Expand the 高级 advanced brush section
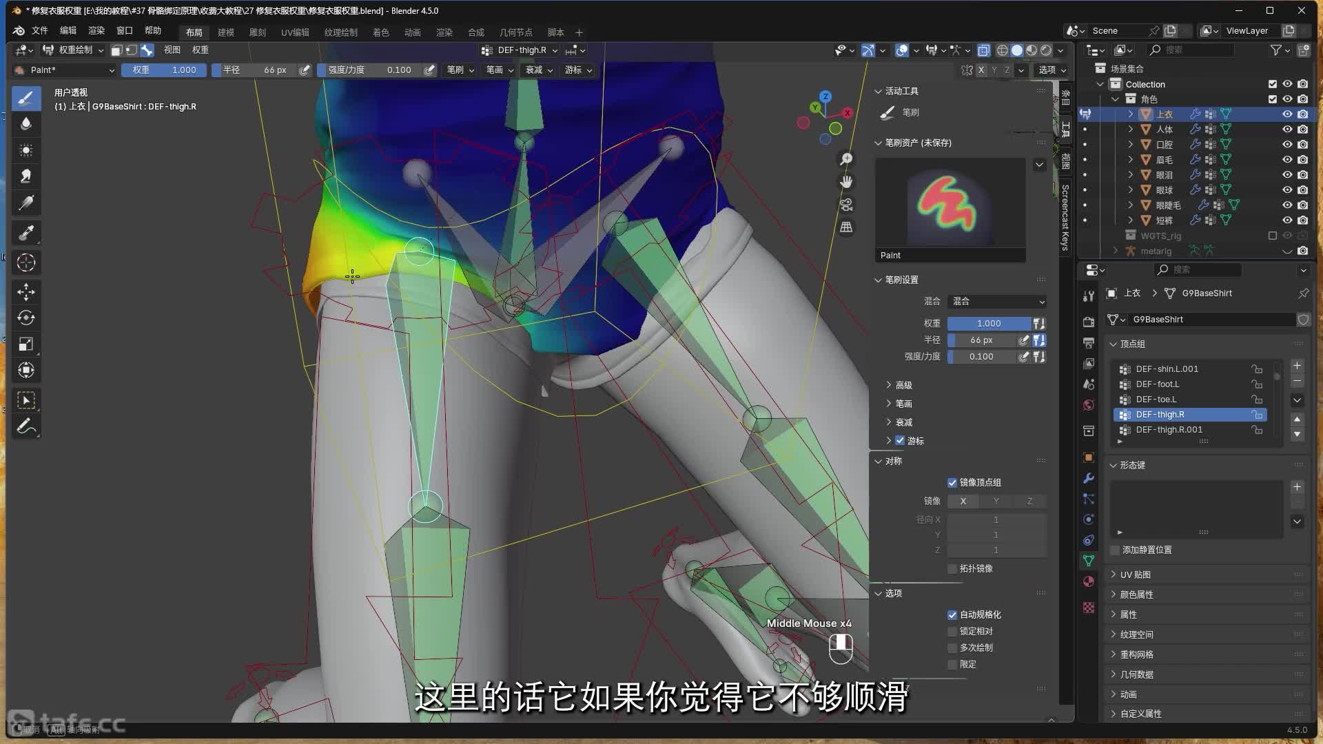1323x744 pixels. click(x=903, y=385)
